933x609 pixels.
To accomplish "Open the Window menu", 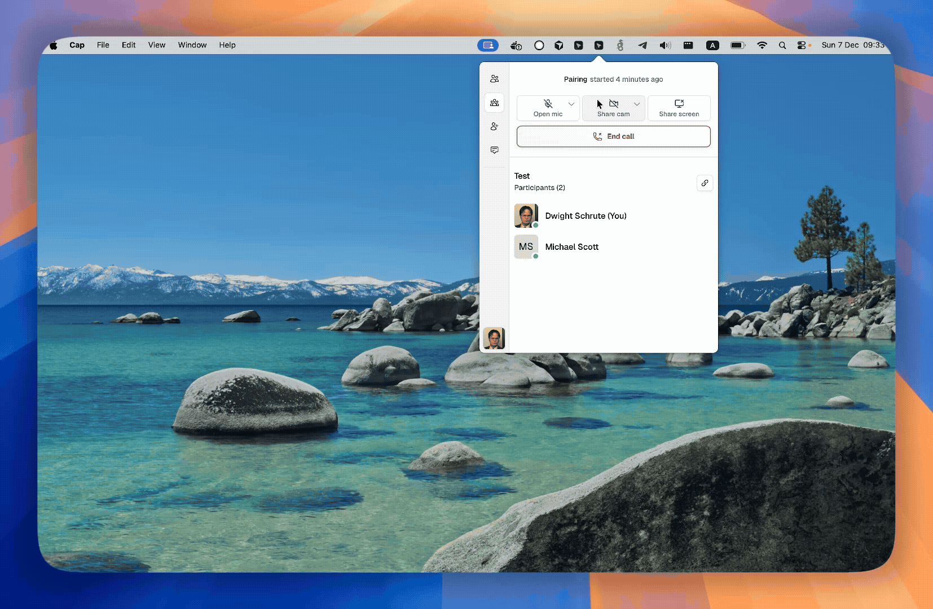I will coord(192,45).
